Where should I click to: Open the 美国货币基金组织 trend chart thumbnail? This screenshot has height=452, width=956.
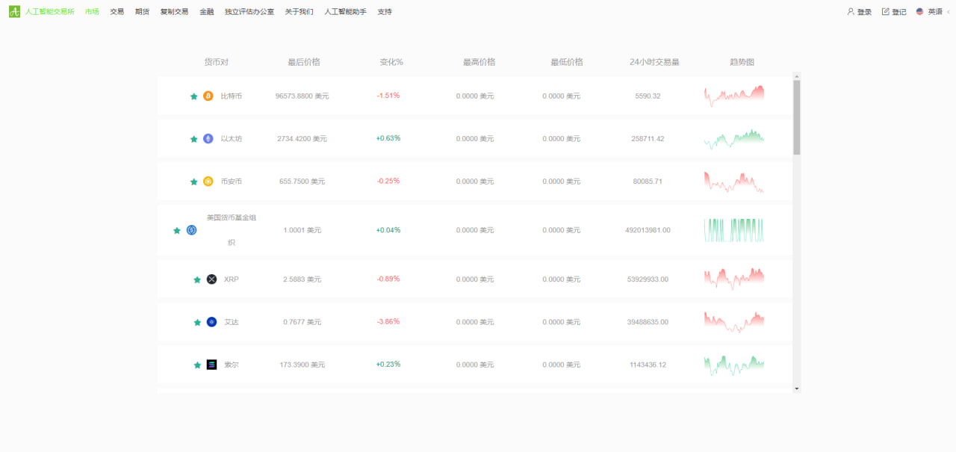[x=734, y=230]
